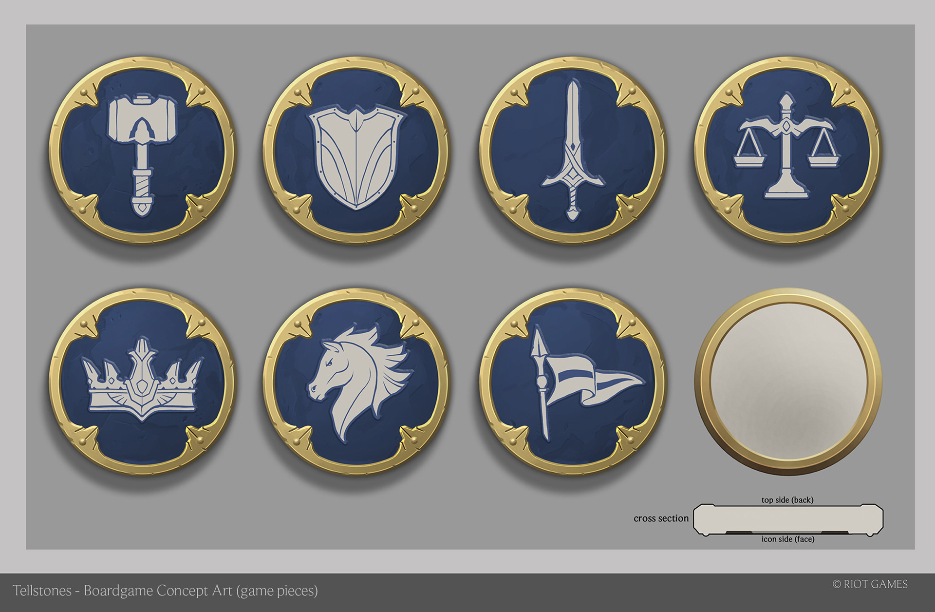Select the balance scales token
This screenshot has width=935, height=612.
point(787,150)
